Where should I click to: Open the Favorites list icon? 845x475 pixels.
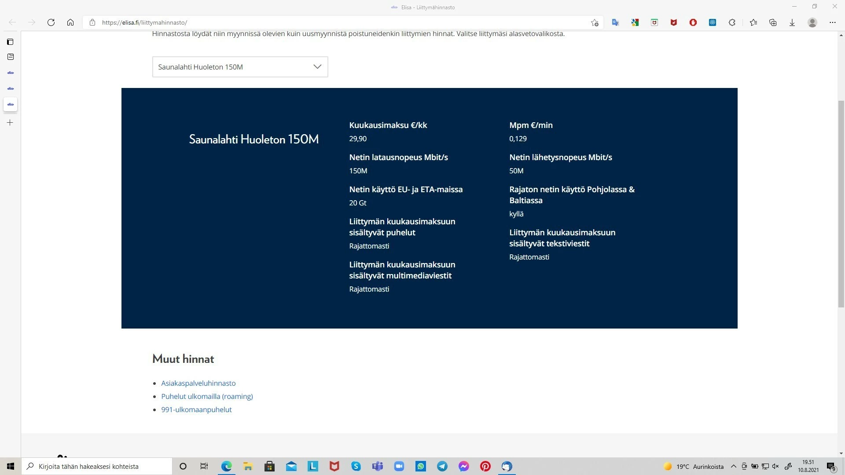click(x=753, y=22)
